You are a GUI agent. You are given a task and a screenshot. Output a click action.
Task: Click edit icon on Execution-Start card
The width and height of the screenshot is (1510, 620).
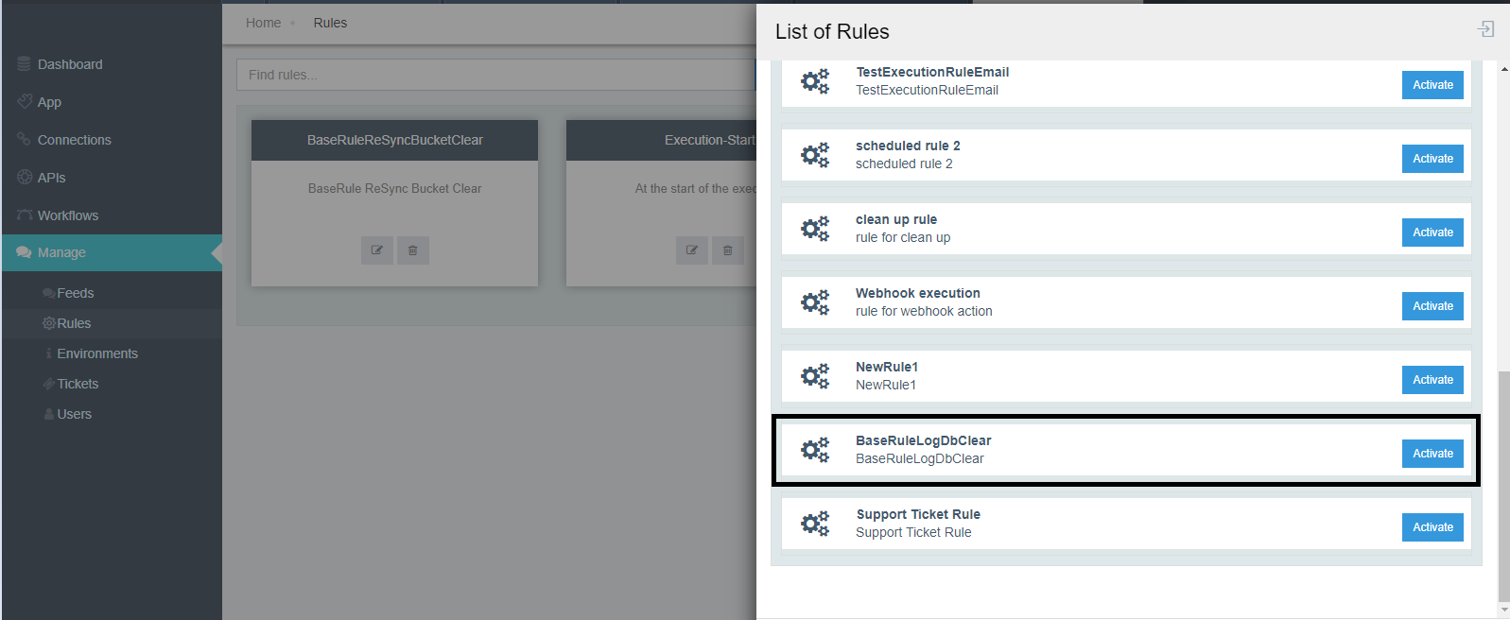point(691,250)
